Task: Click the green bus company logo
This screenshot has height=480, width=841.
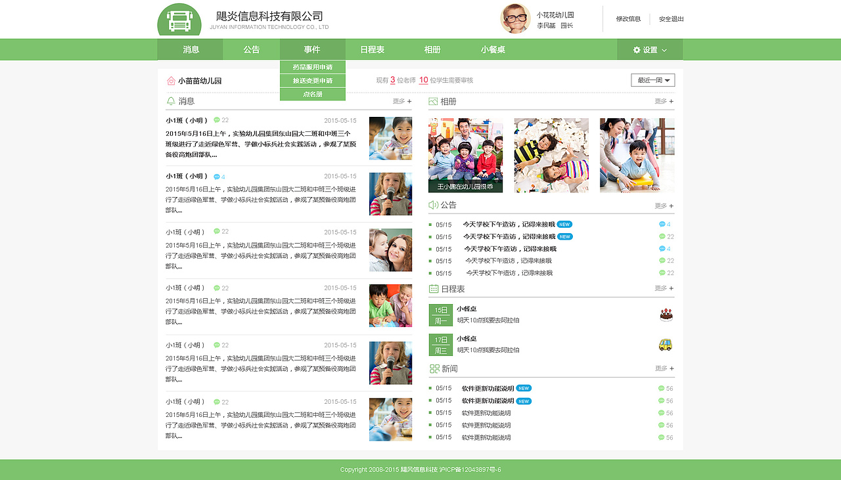Action: coord(179,20)
